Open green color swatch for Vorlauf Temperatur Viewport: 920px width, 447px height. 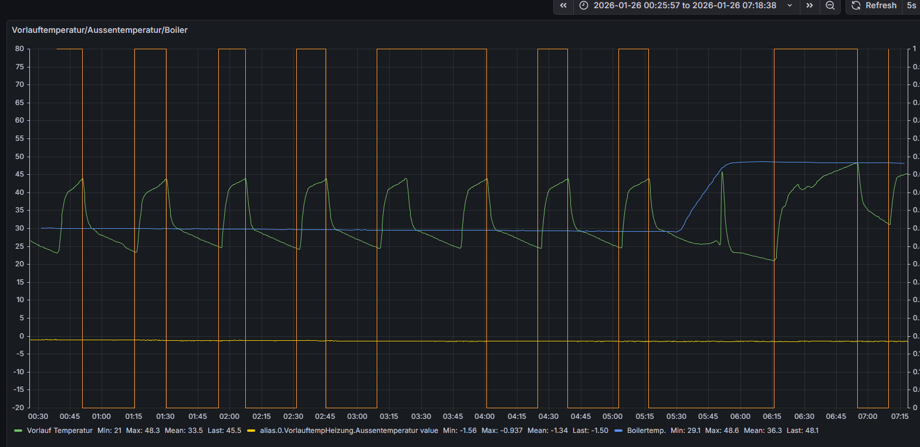point(18,430)
